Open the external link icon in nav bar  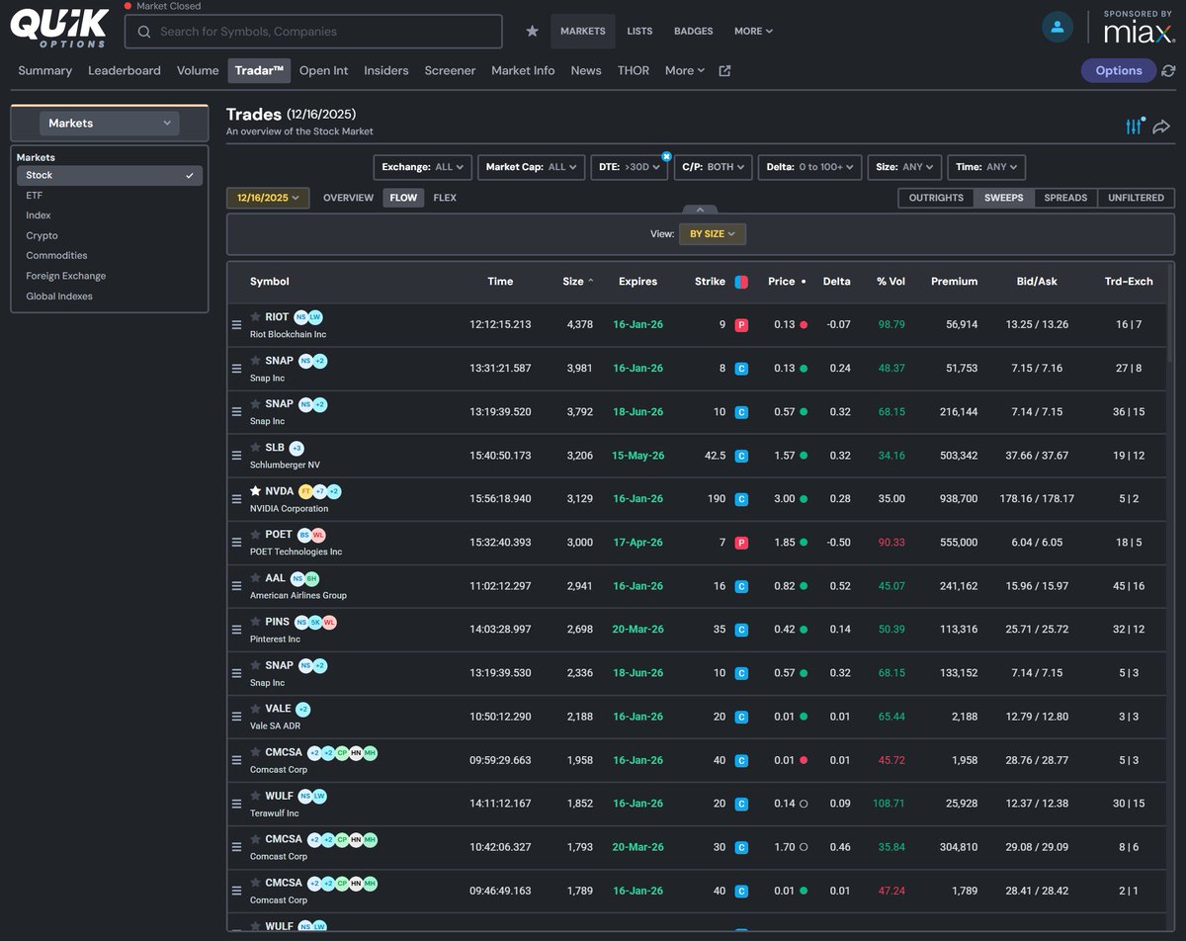724,71
